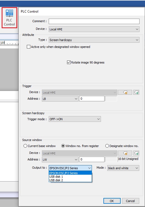Image resolution: width=145 pixels, height=207 pixels.
Task: Open tag library icon in Source window
Action: pyautogui.click(x=125, y=153)
